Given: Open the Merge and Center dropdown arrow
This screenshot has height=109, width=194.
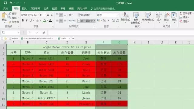Looking at the screenshot, I should point(94,21).
